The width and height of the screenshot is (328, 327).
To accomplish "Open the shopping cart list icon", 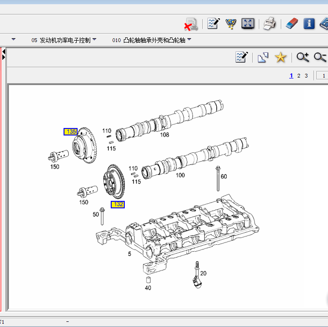I will [231, 24].
